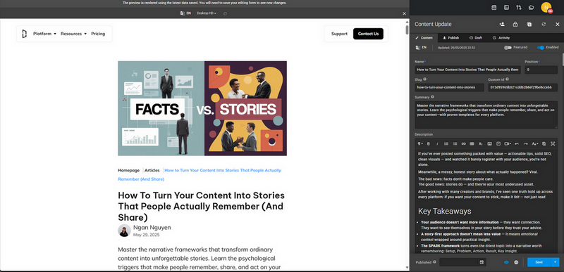Click the info icon next to Slug label
Image resolution: width=564 pixels, height=272 pixels.
[x=425, y=79]
